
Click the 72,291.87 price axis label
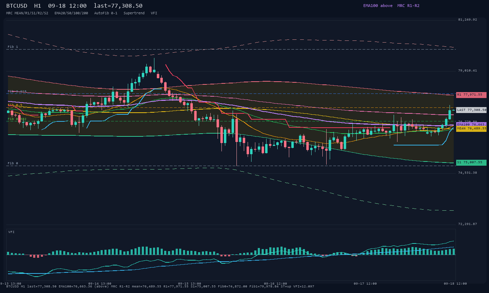(467, 224)
